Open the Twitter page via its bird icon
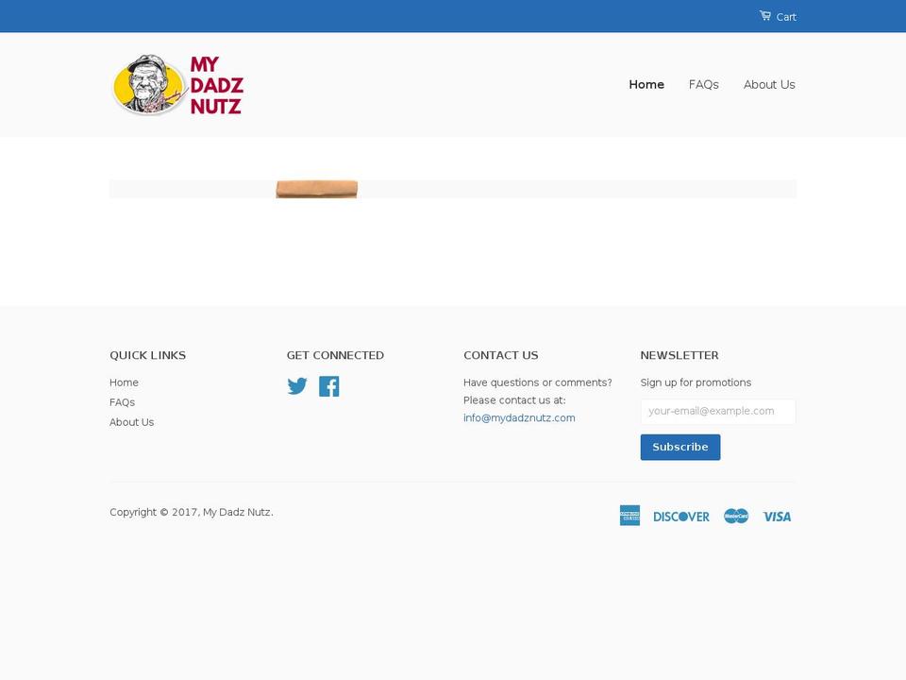The height and width of the screenshot is (680, 906). 297,385
